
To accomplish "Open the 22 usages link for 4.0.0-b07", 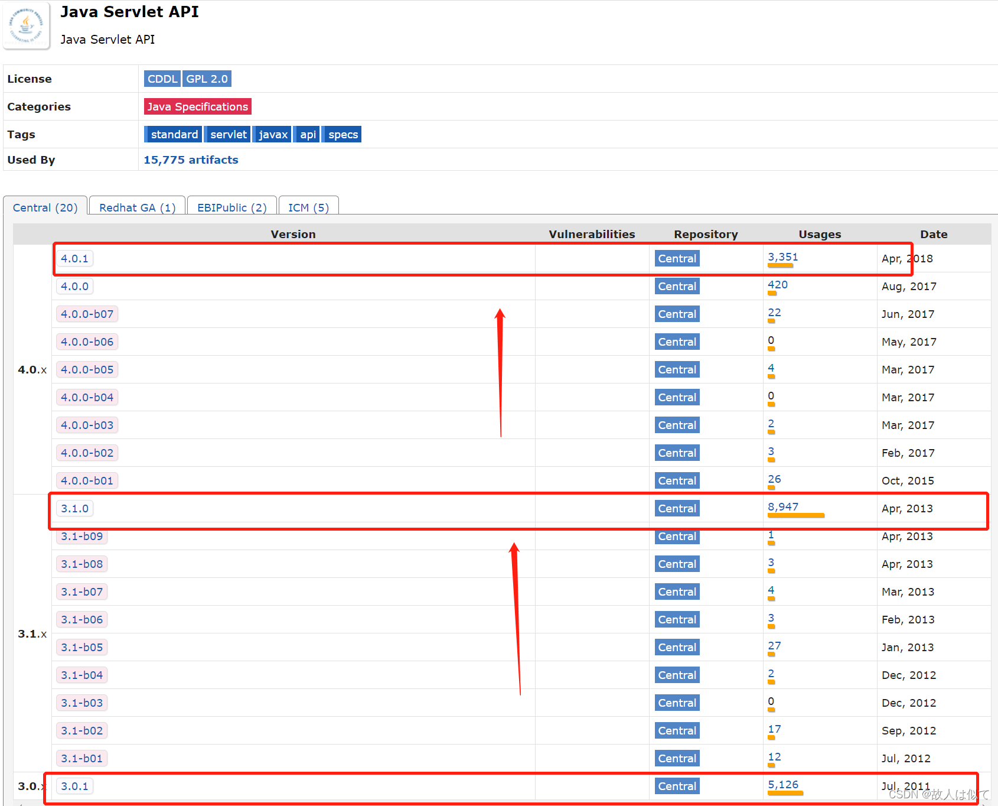I will (774, 313).
